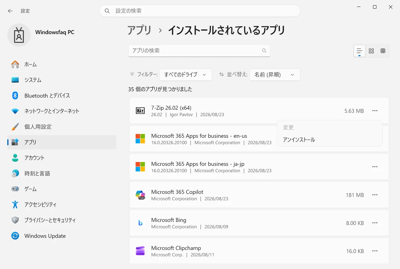Click the Microsoft 365 Copilot name
This screenshot has height=269, width=400.
click(177, 192)
